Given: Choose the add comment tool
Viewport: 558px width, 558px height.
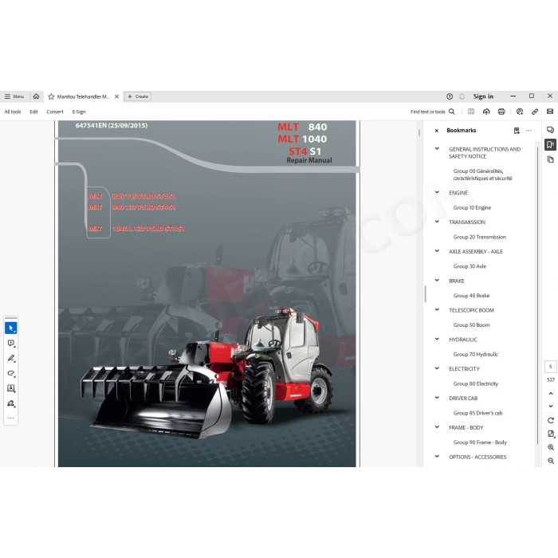Looking at the screenshot, I should click(x=11, y=344).
